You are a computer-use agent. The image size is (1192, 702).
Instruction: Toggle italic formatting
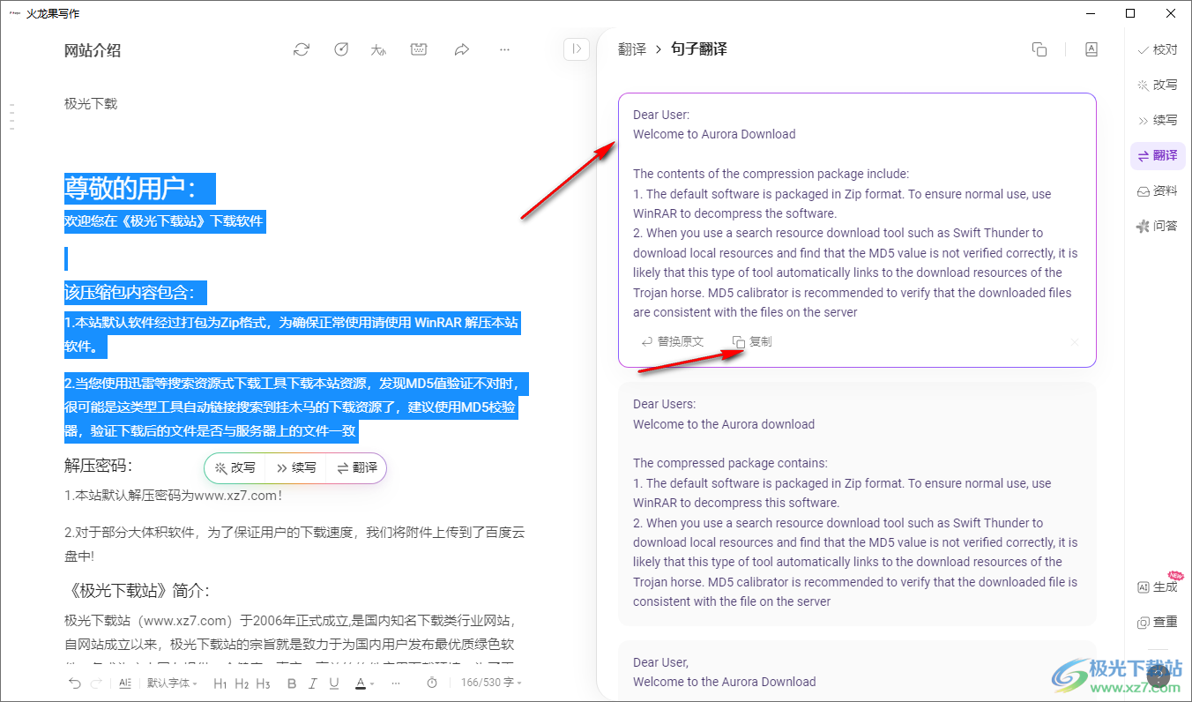tap(313, 683)
